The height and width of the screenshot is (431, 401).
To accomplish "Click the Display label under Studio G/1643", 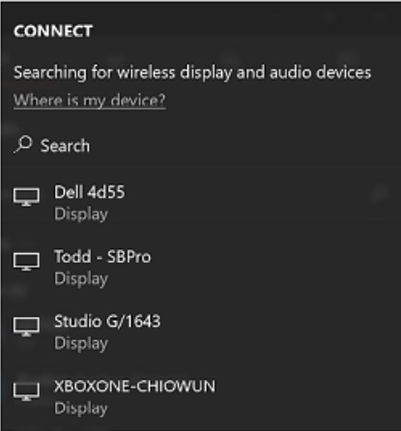I will [x=81, y=344].
